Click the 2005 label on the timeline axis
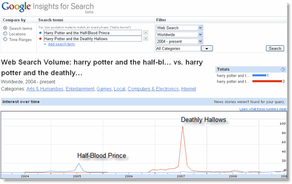 coord(77,176)
